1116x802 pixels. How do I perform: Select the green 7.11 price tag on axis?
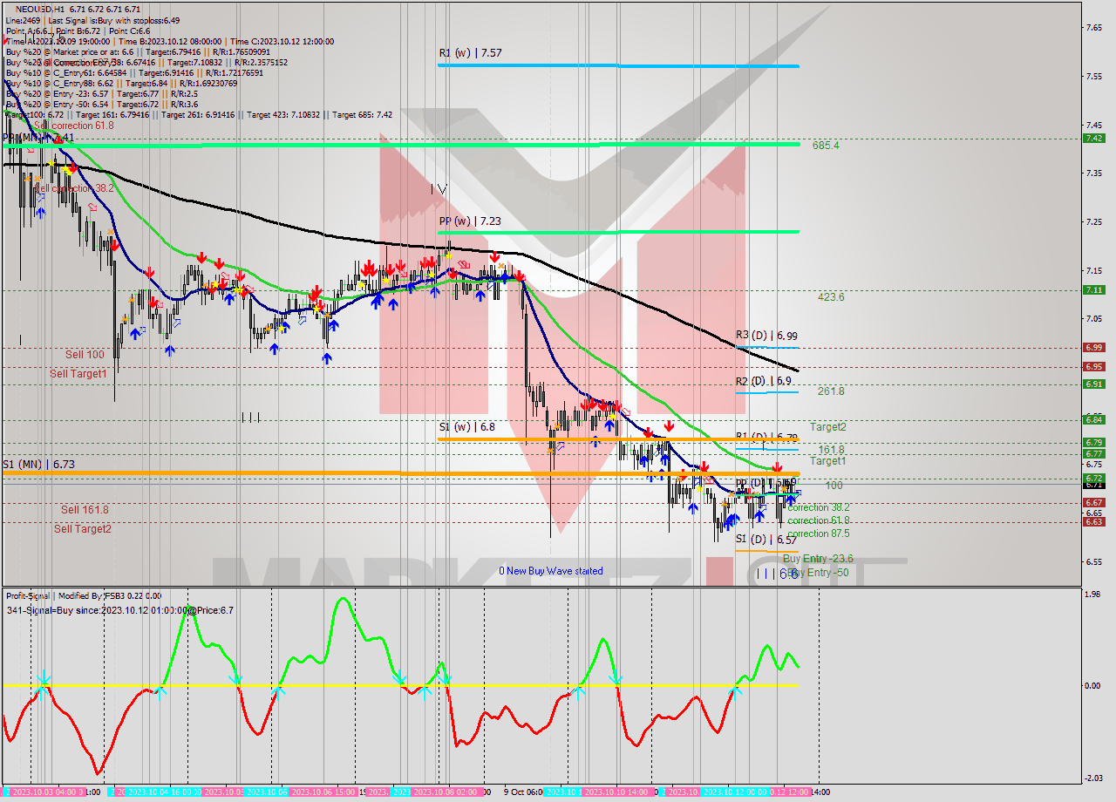[x=1094, y=290]
